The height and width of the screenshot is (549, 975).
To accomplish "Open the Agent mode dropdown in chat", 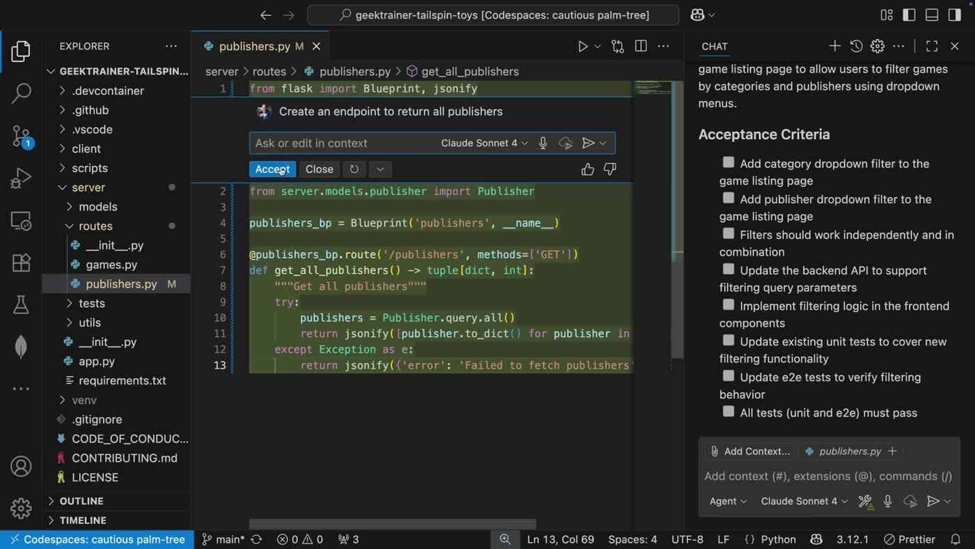I will pyautogui.click(x=728, y=501).
